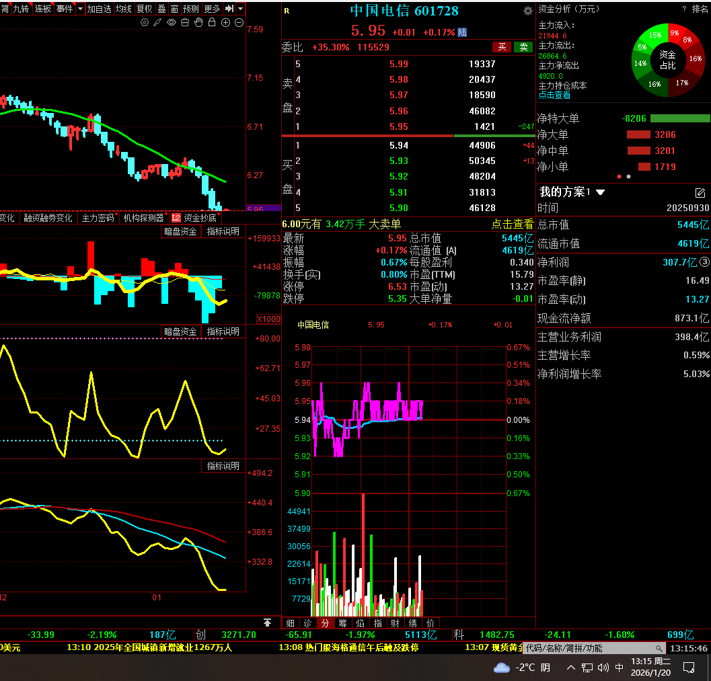Toggle 预测 forecast button
This screenshot has width=711, height=681.
(191, 9)
